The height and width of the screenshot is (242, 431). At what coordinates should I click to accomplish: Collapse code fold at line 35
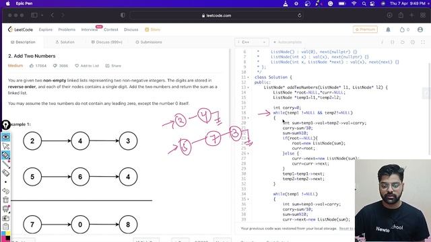point(248,199)
